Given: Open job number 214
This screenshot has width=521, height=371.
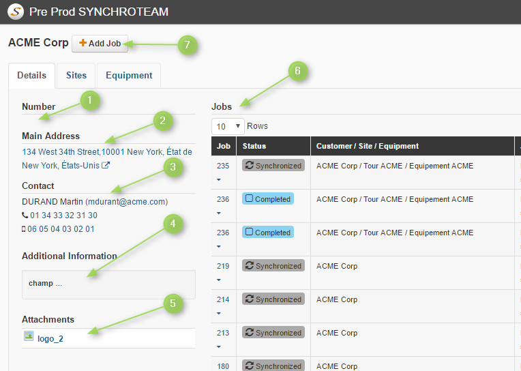Looking at the screenshot, I should point(223,299).
